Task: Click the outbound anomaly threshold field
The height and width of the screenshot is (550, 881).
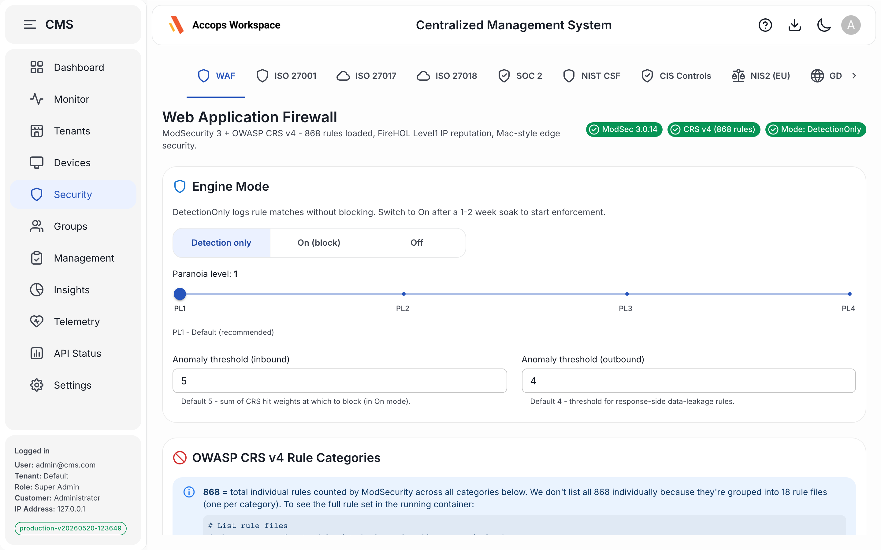Action: click(688, 381)
